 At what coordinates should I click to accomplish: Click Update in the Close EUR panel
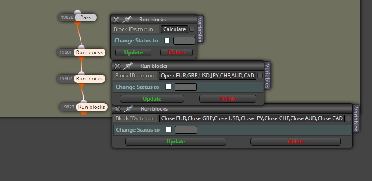[176, 142]
